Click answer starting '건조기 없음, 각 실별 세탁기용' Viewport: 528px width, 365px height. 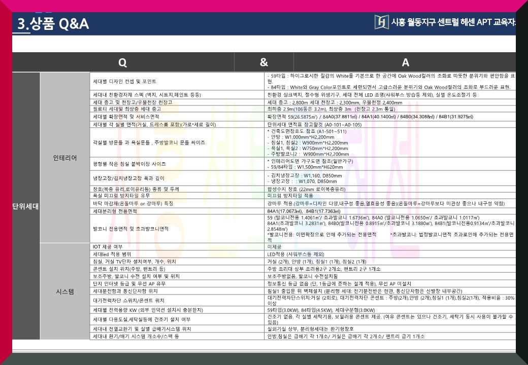(x=390, y=319)
